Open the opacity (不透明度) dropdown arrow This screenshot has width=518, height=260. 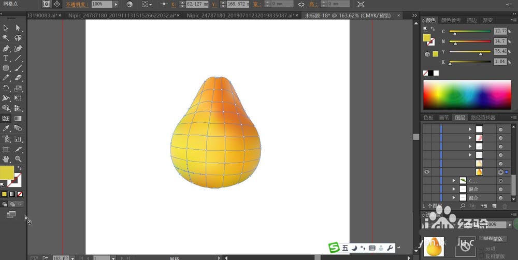116,4
